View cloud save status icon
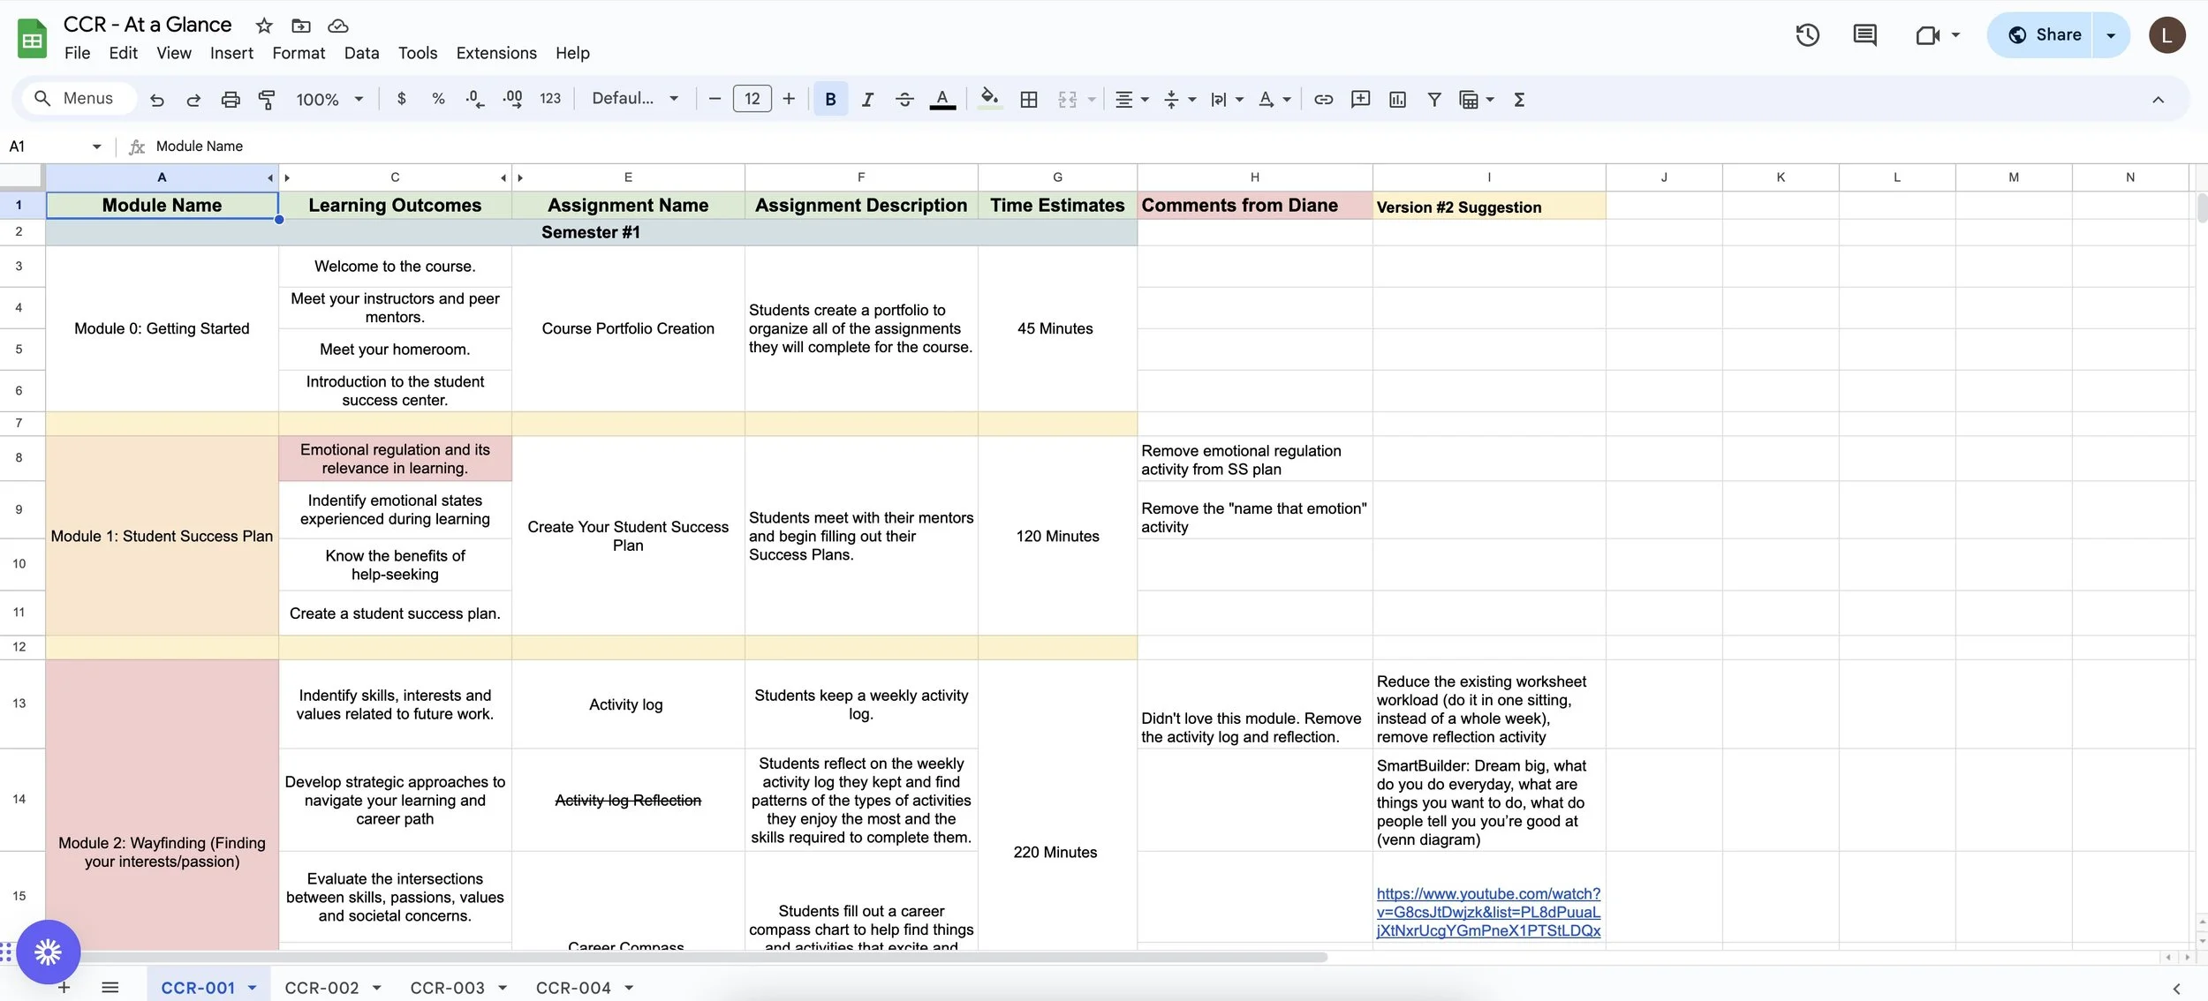 (337, 26)
